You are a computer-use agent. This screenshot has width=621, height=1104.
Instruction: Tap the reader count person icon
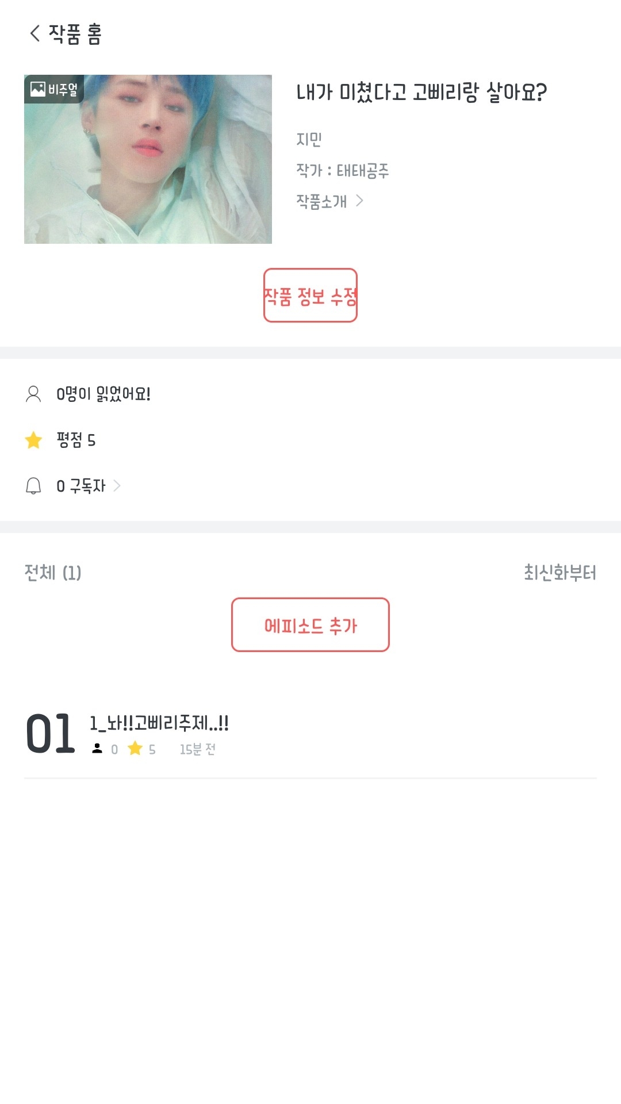click(33, 394)
